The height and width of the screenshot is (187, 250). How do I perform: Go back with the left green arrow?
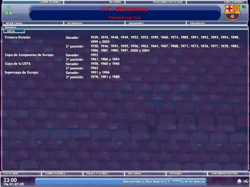[6, 12]
